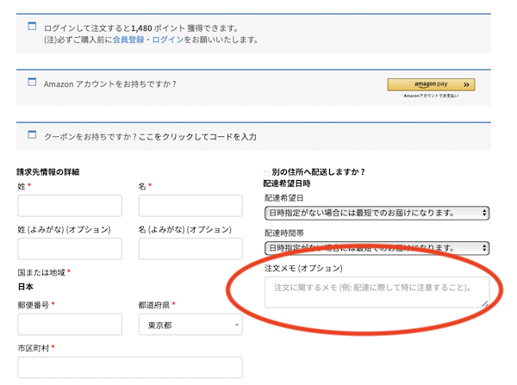This screenshot has height=385, width=517.
Task: Select the 名 (よみがな) text box
Action: [x=190, y=249]
